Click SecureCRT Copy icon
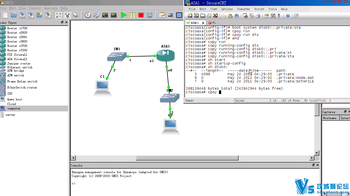Image resolution: width=350 pixels, height=196 pixels. (x=224, y=16)
